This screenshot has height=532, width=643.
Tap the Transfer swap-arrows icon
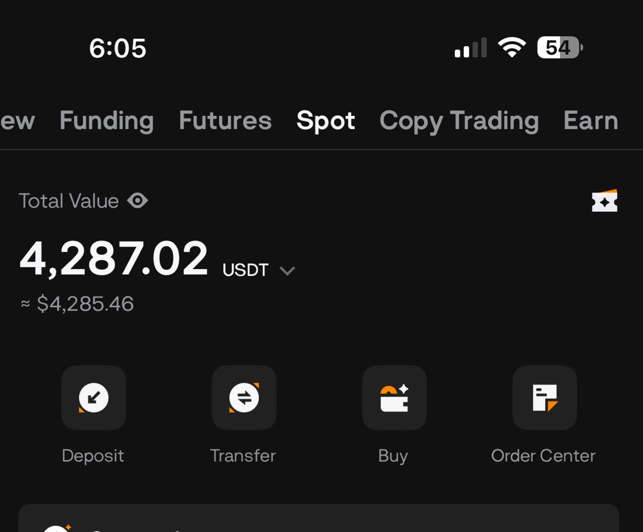click(x=244, y=397)
